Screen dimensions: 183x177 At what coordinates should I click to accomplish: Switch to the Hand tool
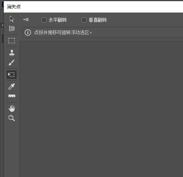pyautogui.click(x=12, y=109)
